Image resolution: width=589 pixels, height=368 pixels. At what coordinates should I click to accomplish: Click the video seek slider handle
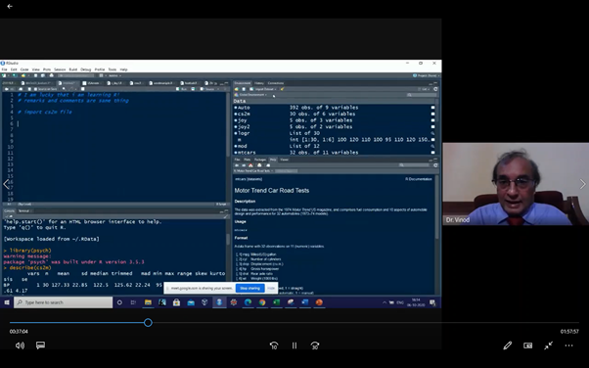click(148, 323)
